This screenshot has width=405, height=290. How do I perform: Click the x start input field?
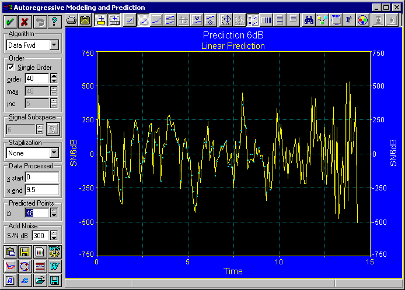pos(42,177)
